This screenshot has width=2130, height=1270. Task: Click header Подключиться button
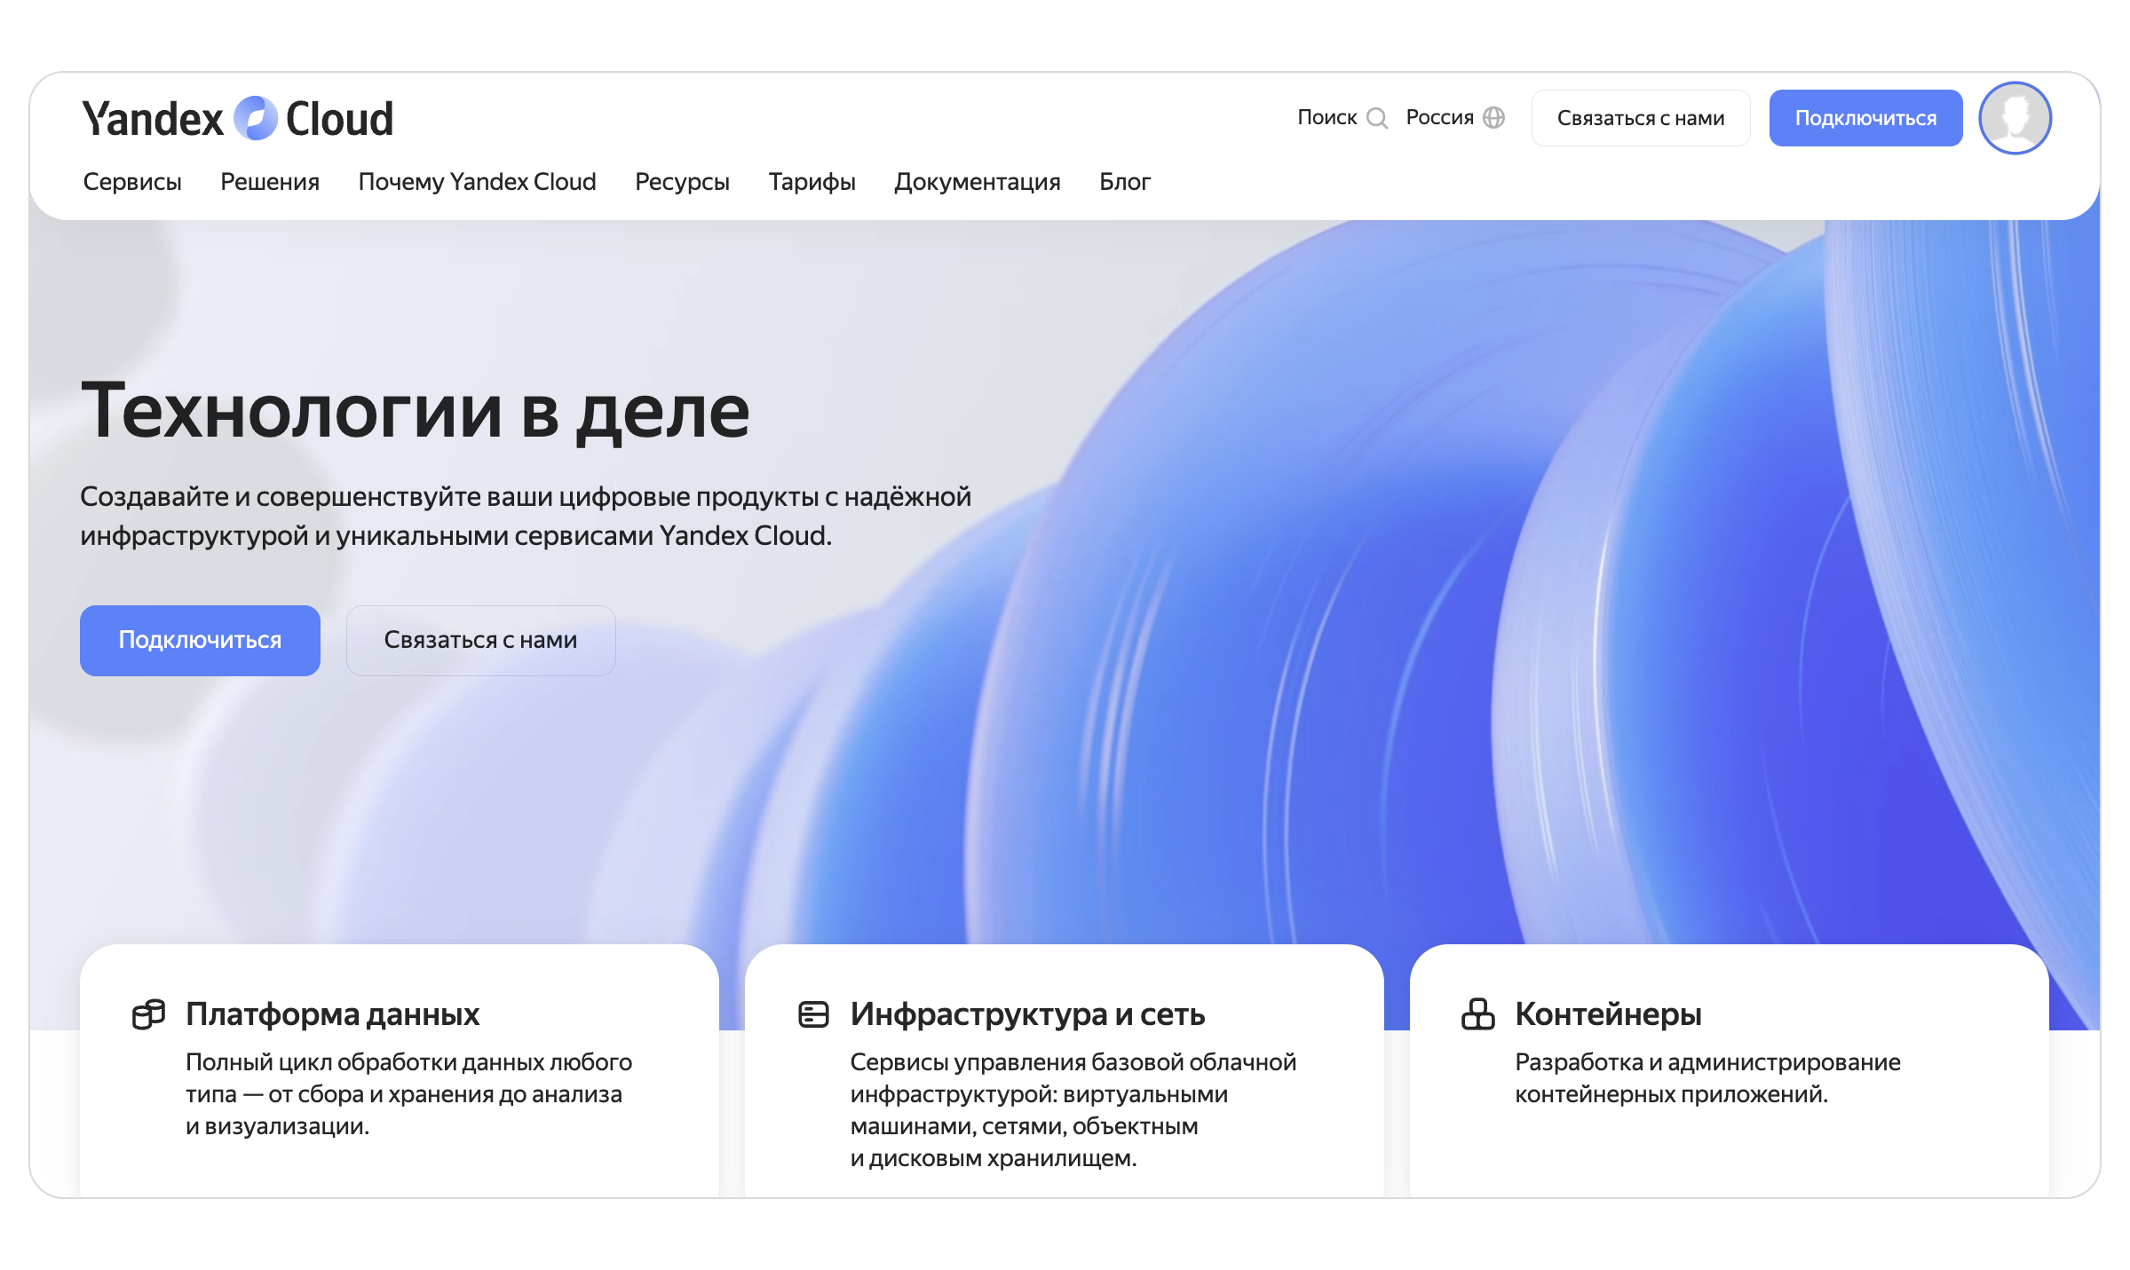(1865, 118)
